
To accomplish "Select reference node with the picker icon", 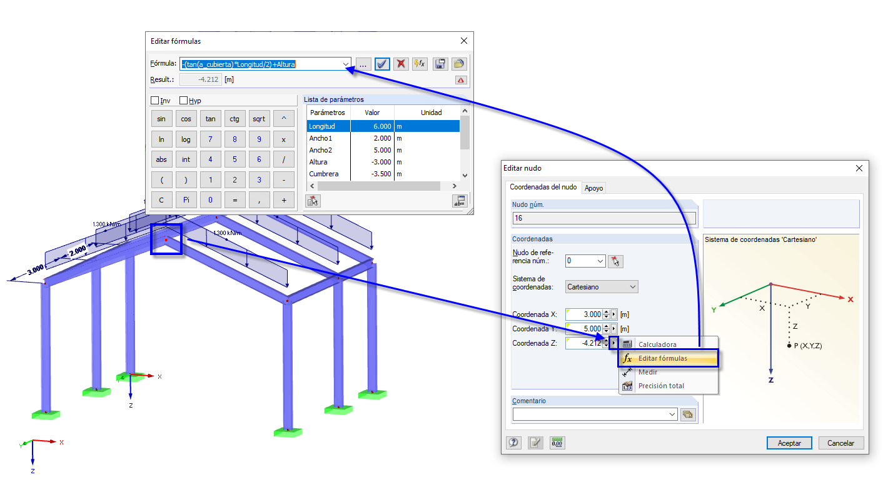I will [x=615, y=261].
